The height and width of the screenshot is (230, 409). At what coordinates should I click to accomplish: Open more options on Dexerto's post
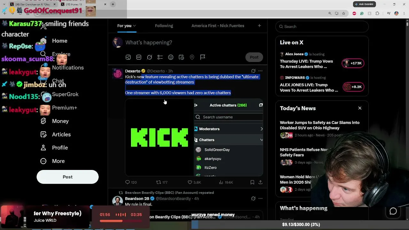coord(260,71)
